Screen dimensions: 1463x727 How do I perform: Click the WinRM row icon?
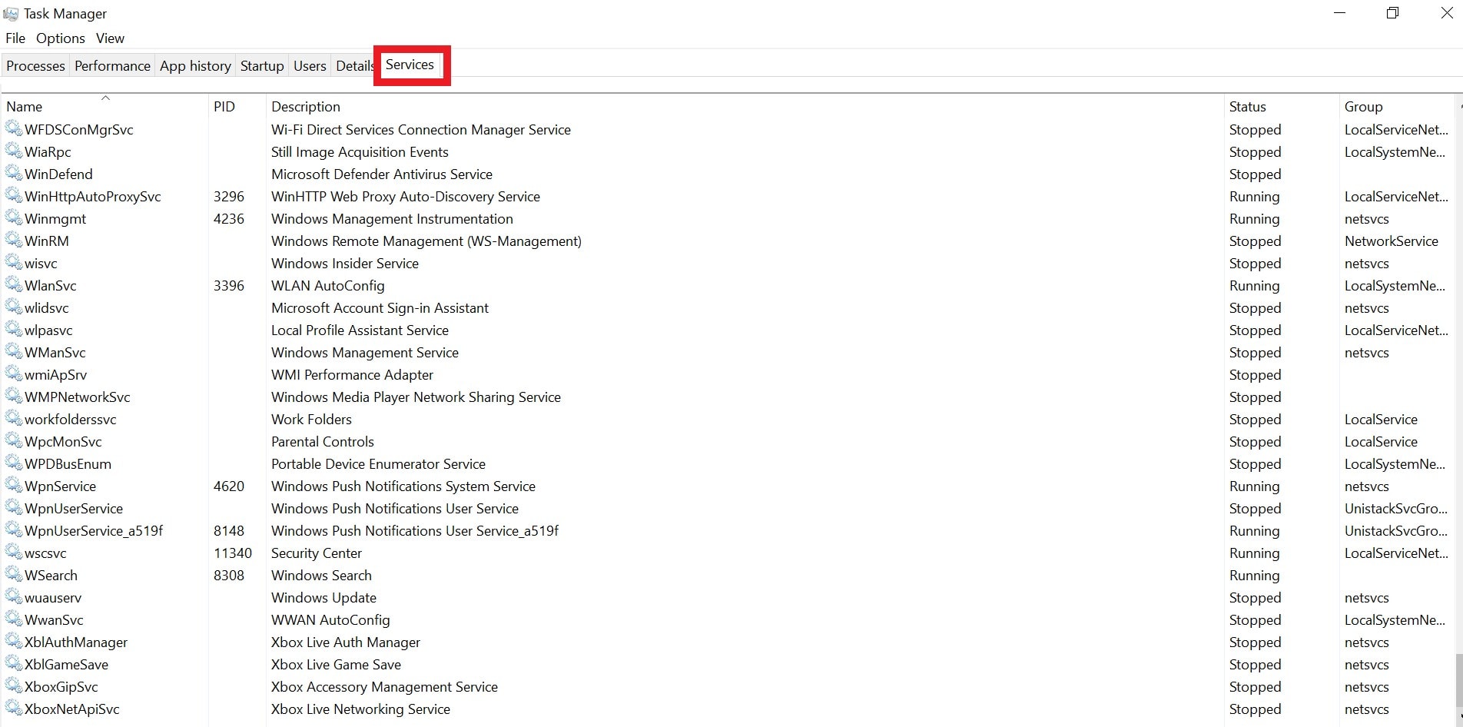point(14,240)
